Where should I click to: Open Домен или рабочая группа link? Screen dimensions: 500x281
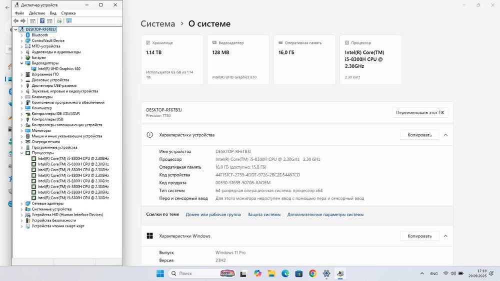click(x=213, y=215)
